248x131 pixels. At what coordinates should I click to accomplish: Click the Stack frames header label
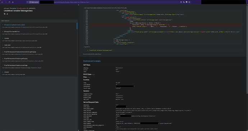tap(5, 21)
